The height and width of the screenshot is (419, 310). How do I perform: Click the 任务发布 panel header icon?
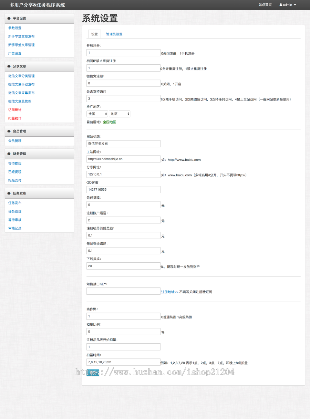9,193
